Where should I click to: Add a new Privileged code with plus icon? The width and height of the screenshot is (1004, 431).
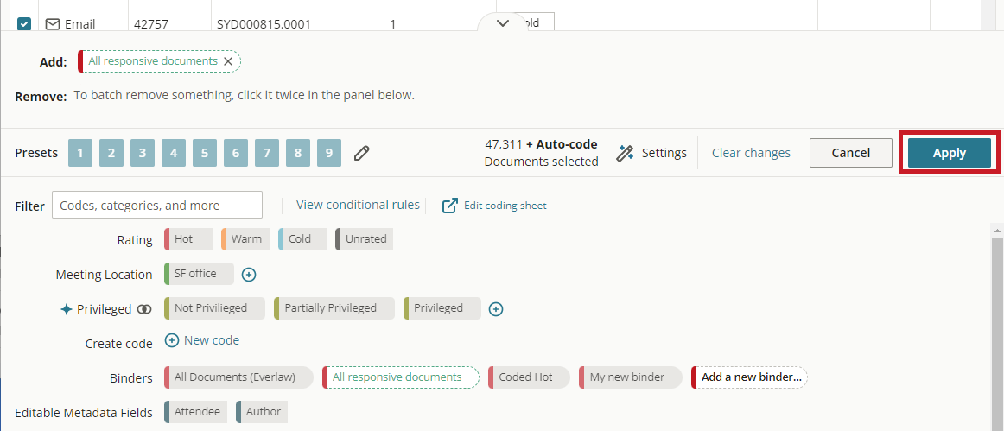click(496, 309)
